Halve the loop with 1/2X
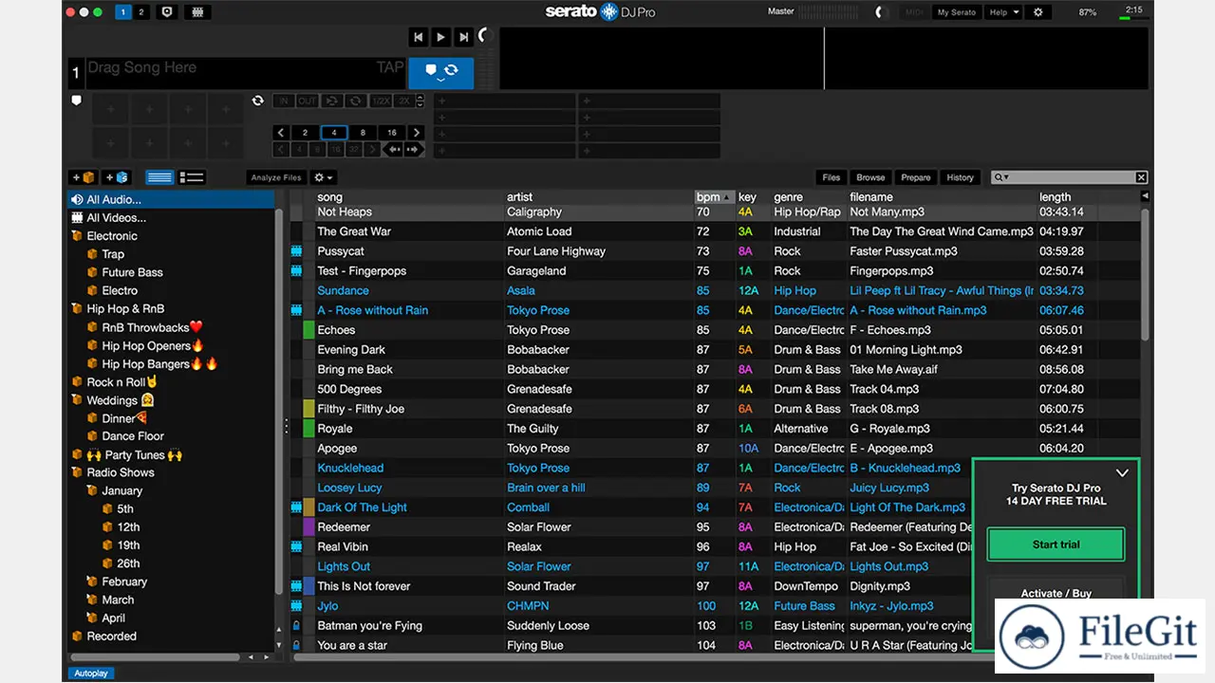The height and width of the screenshot is (683, 1215). click(381, 101)
